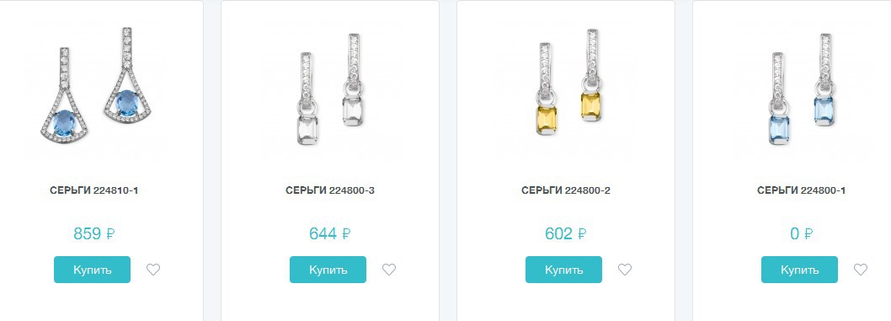
Task: Click Купить under the 0 ₽ price
Action: coord(799,270)
